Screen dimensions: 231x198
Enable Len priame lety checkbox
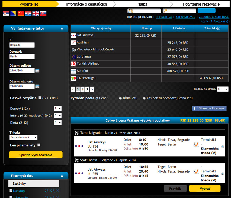pyautogui.click(x=39, y=145)
